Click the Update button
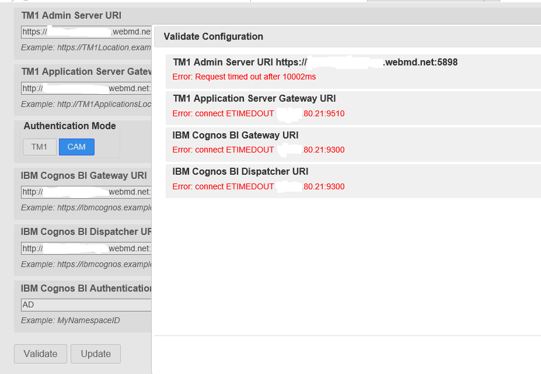Screen dimensions: 541x374 tap(96, 354)
